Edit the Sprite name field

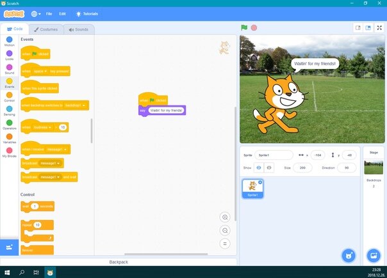pos(274,155)
